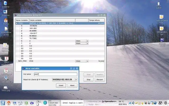Click the Nome Variabile column header

[x=22, y=20]
